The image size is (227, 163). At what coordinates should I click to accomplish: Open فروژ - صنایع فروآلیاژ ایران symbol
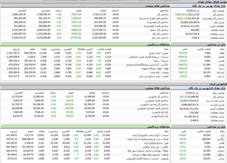[x=156, y=143]
